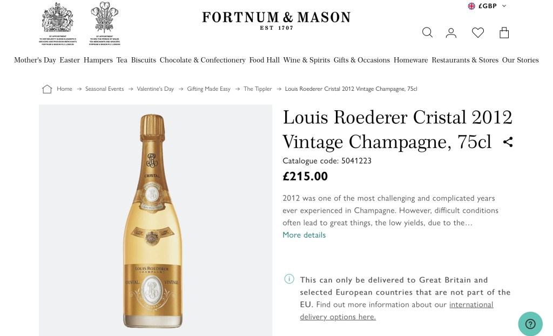The height and width of the screenshot is (336, 553).
Task: Open the Wine & Spirits menu
Action: [306, 60]
